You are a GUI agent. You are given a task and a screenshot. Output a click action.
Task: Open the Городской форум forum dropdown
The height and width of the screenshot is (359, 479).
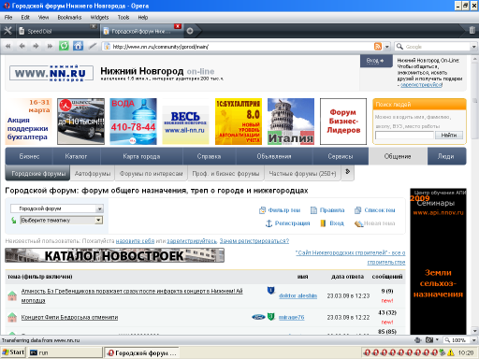coord(100,208)
